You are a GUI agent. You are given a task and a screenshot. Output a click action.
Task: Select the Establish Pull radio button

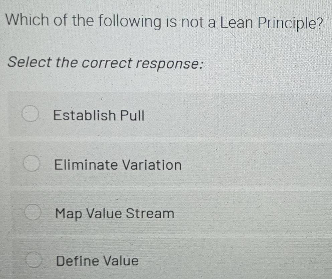tap(30, 115)
